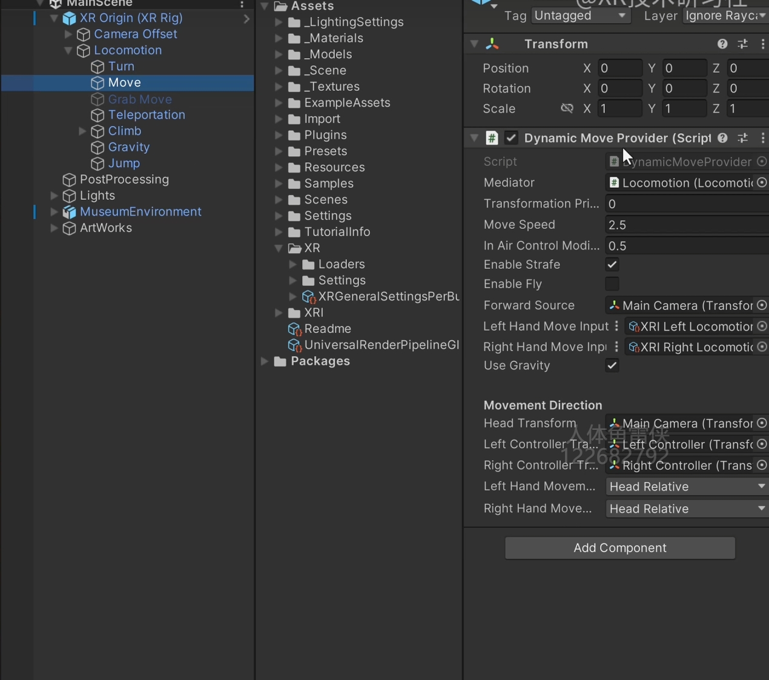769x680 pixels.
Task: Select the ExampleAssets folder
Action: 347,103
